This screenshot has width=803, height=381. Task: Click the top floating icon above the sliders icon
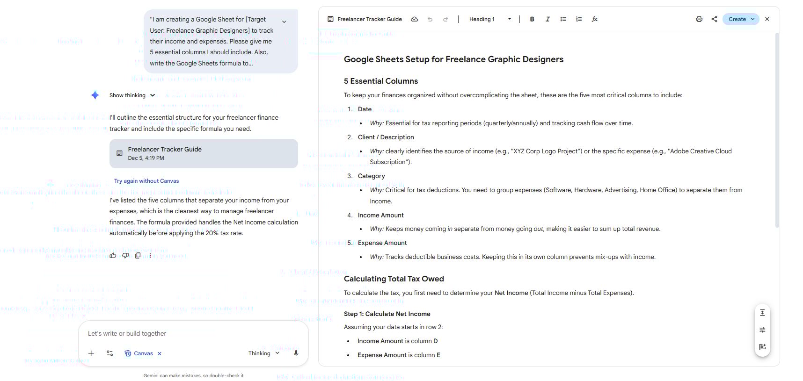tap(762, 313)
